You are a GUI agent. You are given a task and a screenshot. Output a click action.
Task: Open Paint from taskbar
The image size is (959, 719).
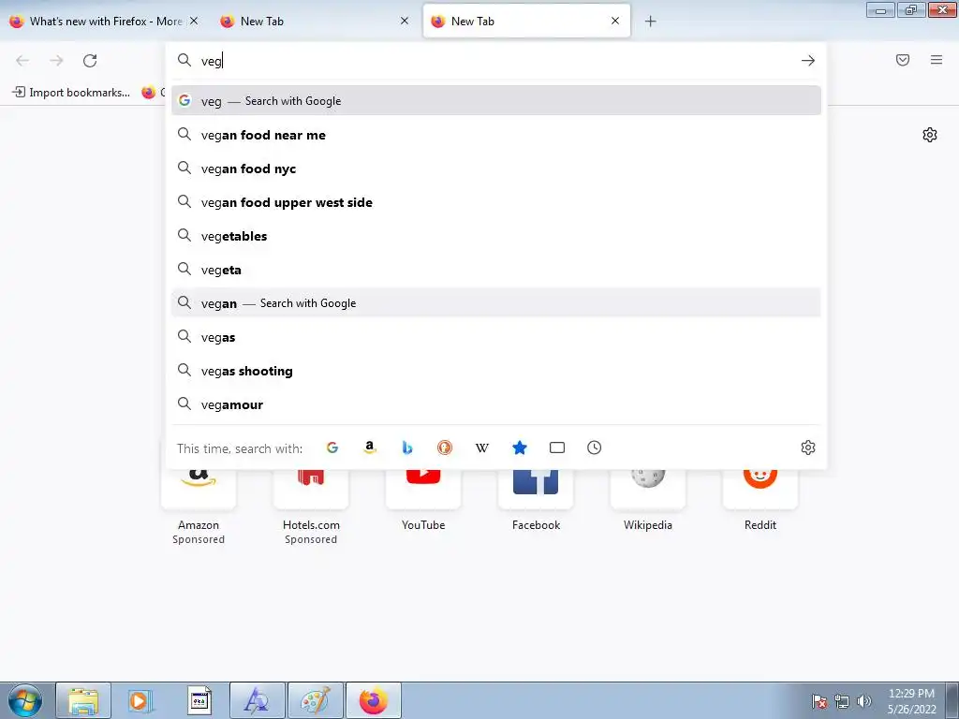pos(315,700)
